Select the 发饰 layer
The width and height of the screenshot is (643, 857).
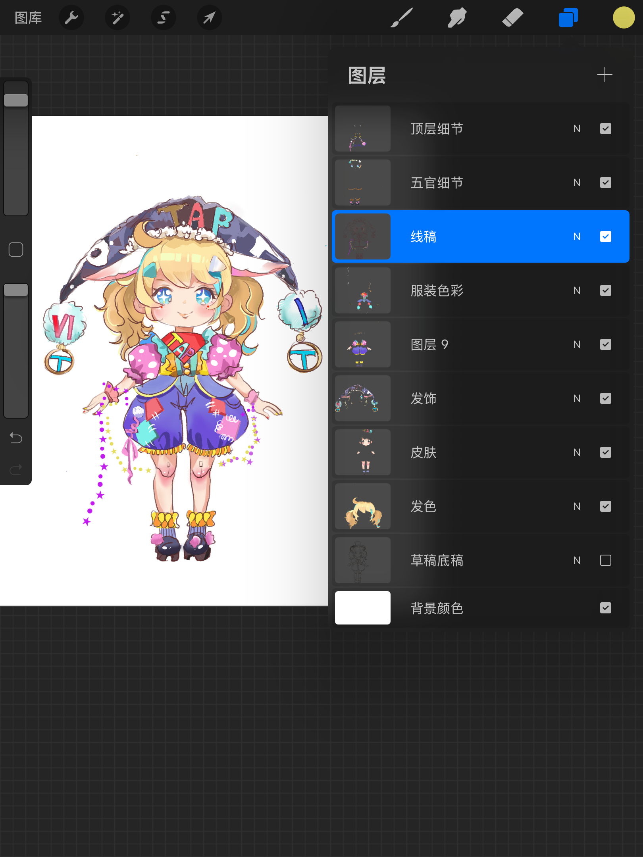[456, 398]
